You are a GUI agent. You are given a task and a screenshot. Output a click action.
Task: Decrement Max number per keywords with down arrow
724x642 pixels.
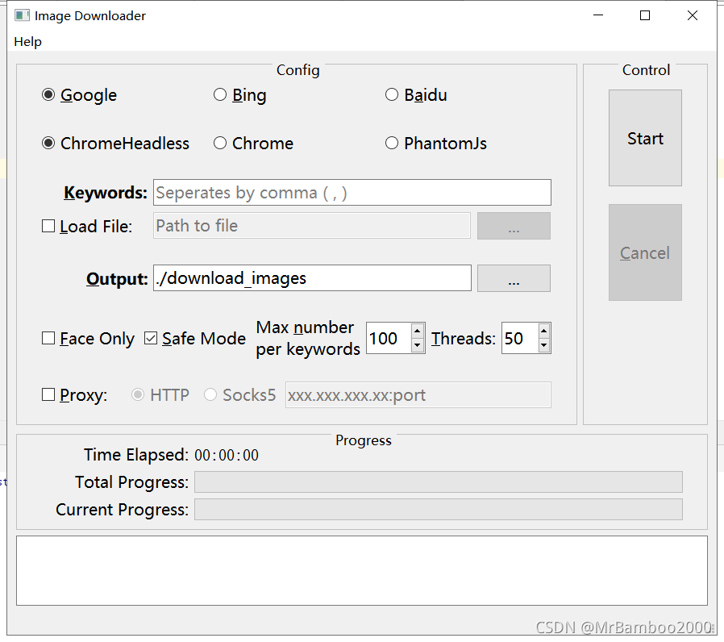point(417,345)
